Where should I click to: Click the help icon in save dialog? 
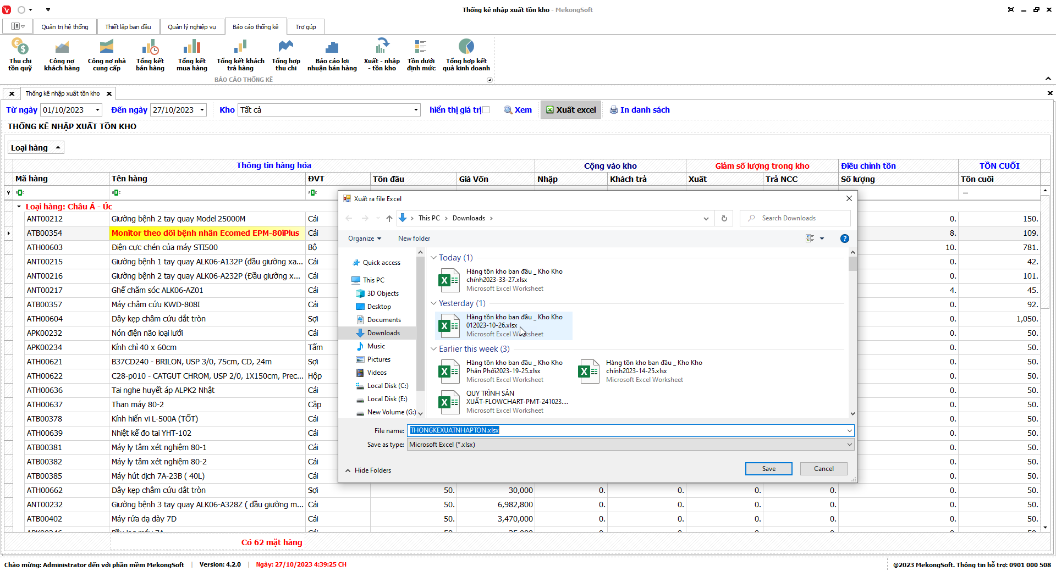(844, 239)
